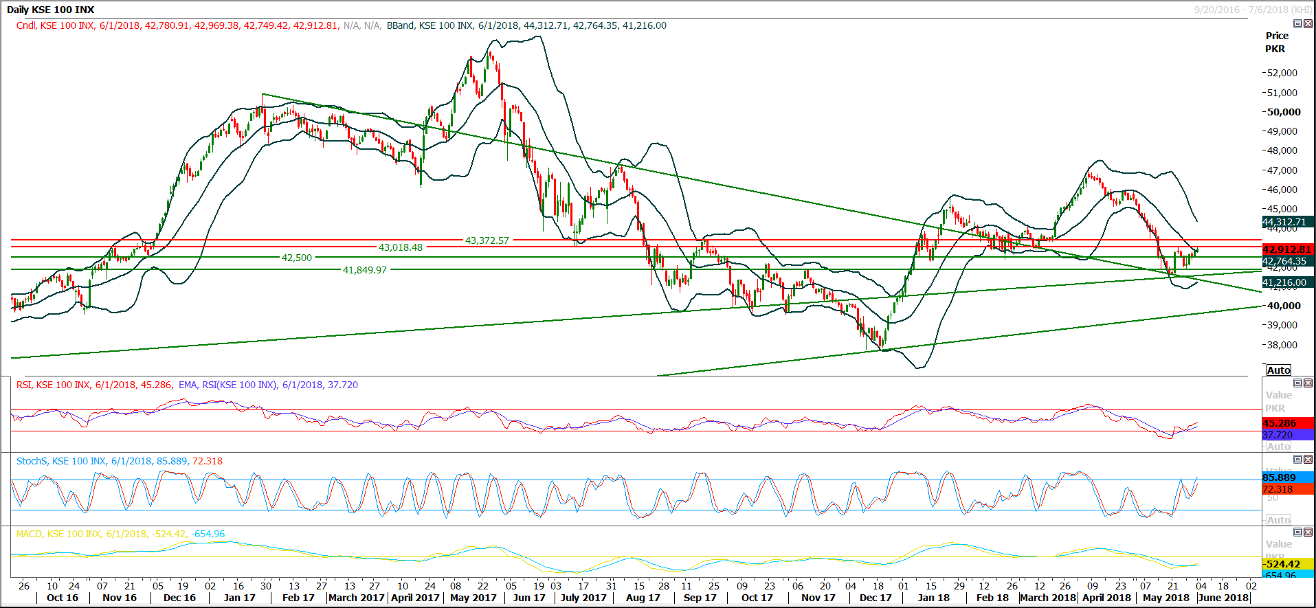Close the RSI indicator pane
The height and width of the screenshot is (608, 1316).
[x=1308, y=383]
